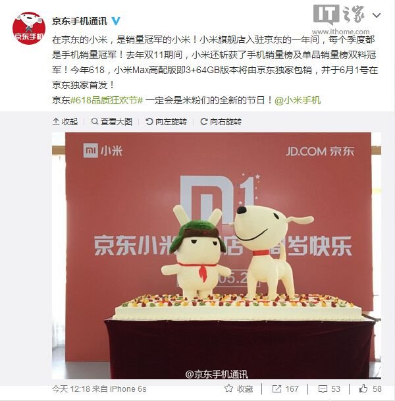Open the 京东手机通讯 profile avatar
This screenshot has height=401, width=395.
pyautogui.click(x=29, y=28)
